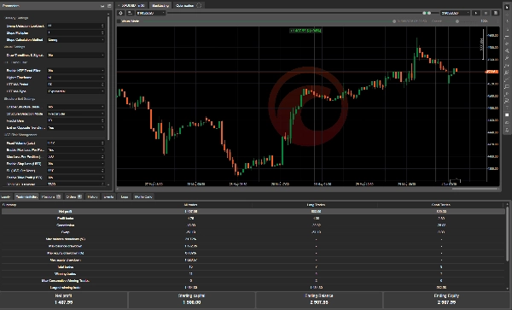
Task: Click the backtest speed slider handle
Action: 457,21
